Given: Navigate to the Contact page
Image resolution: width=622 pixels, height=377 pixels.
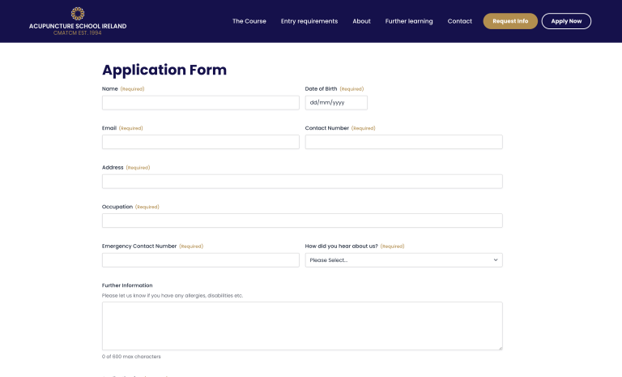Looking at the screenshot, I should click(459, 21).
